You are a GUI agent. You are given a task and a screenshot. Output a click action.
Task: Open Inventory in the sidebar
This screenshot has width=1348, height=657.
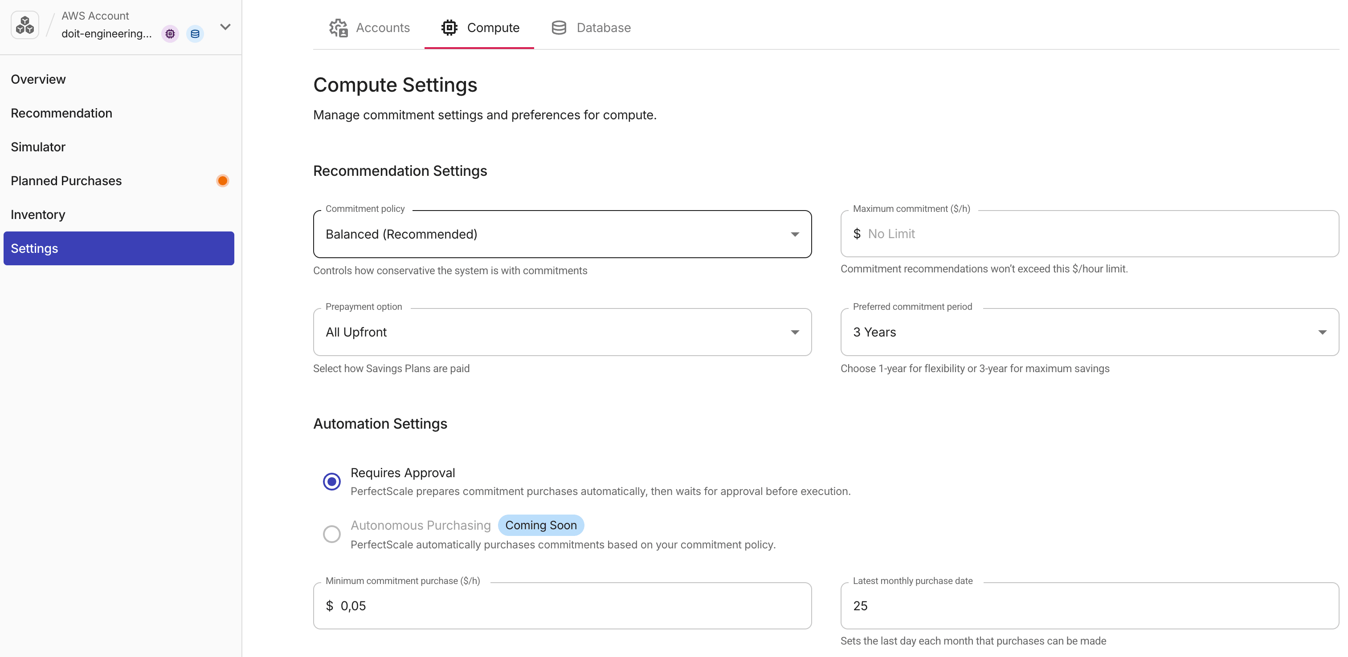[119, 215]
